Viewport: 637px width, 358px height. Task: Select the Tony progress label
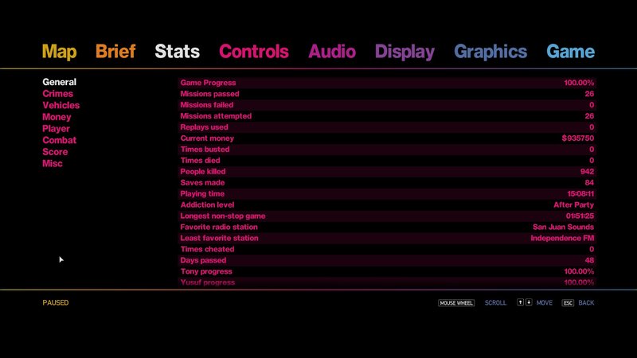click(206, 271)
